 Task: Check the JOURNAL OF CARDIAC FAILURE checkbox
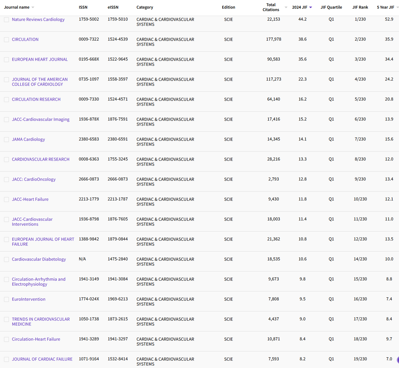click(6, 359)
